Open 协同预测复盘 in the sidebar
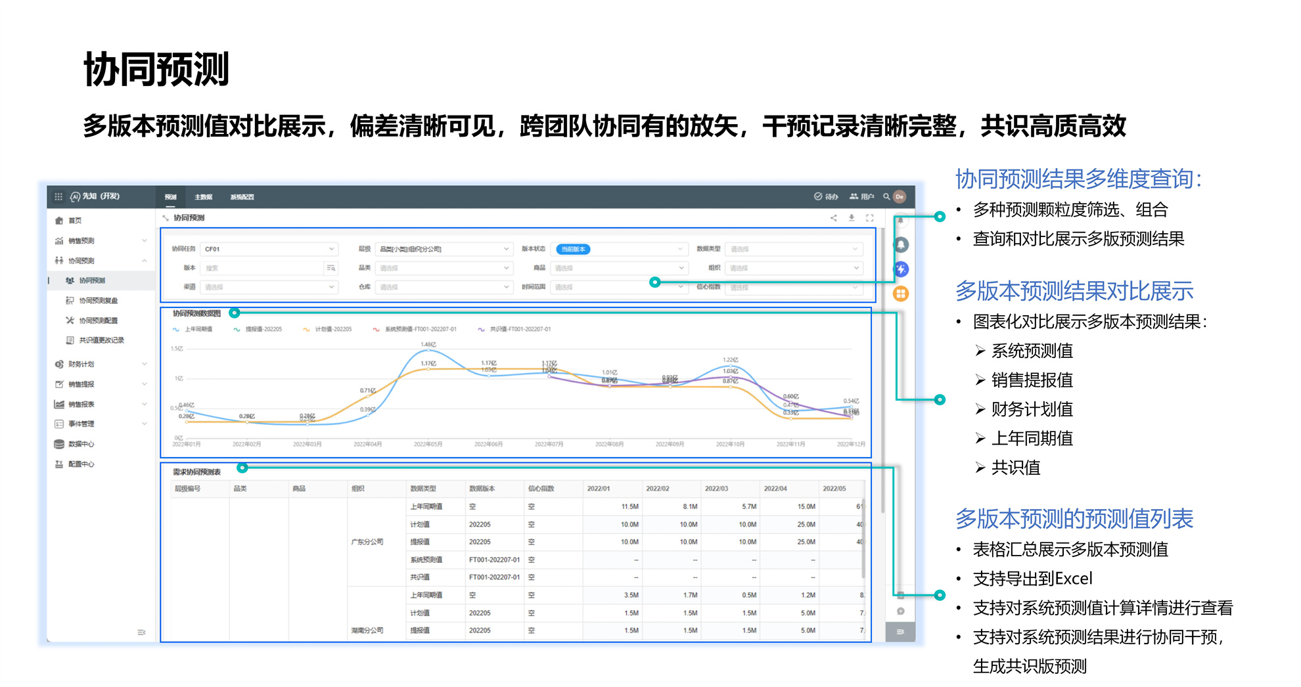The image size is (1301, 687). [x=98, y=301]
